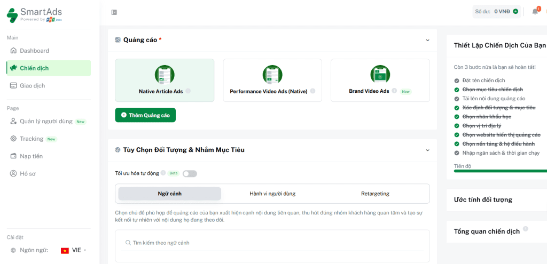Select the Native Article Ads card
Screen dimensions: 547x264
[x=165, y=80]
